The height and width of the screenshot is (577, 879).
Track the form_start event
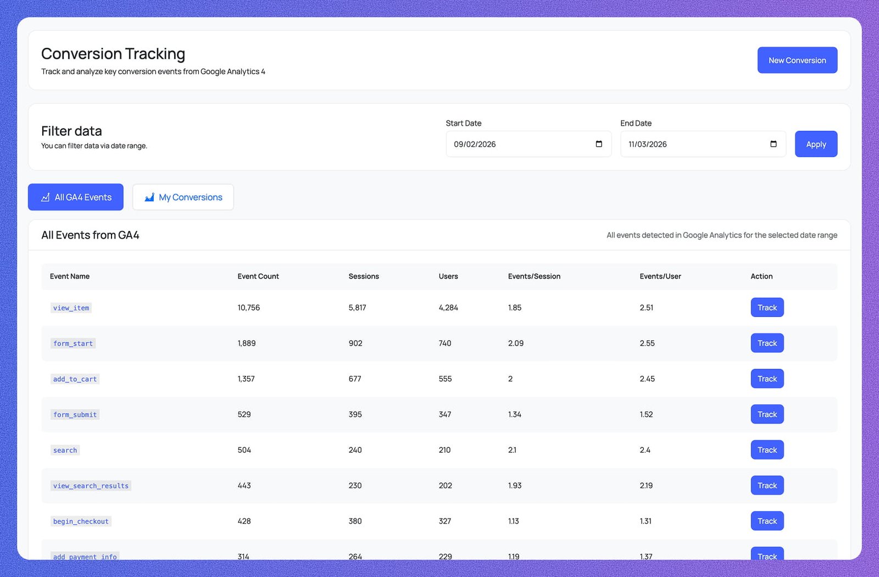(x=767, y=343)
